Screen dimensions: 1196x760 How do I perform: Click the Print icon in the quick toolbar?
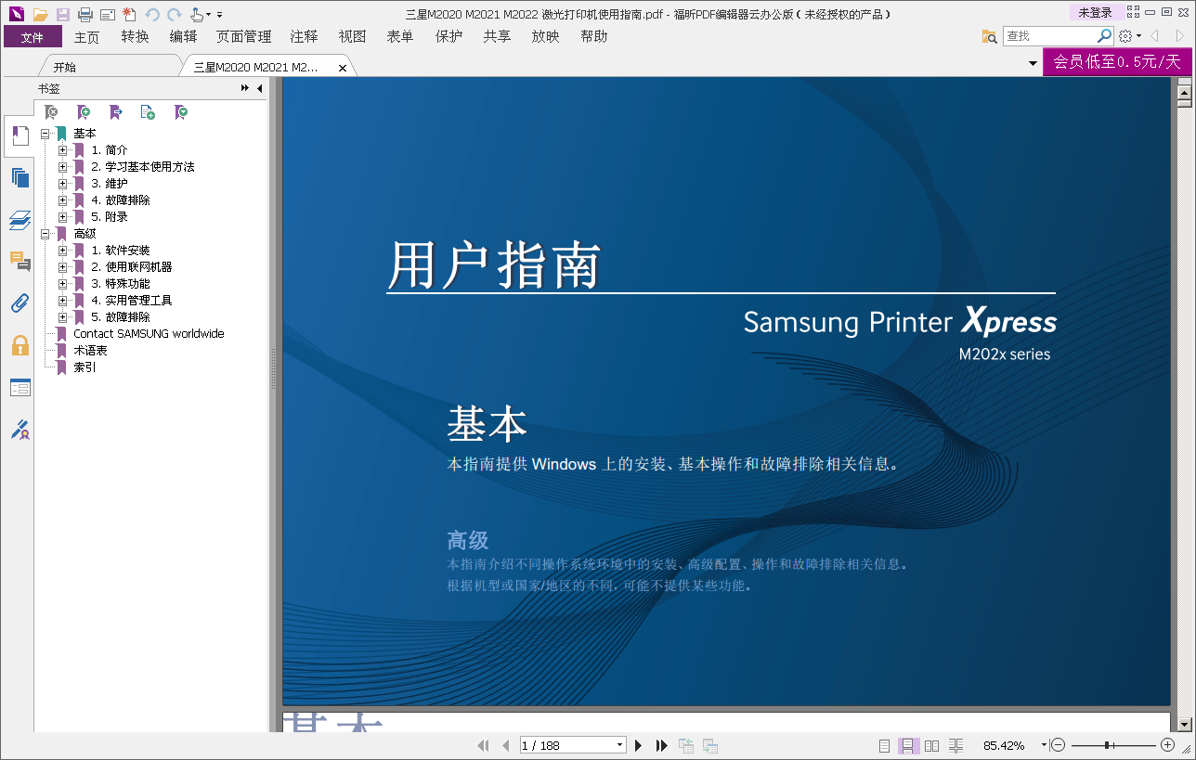[x=85, y=14]
